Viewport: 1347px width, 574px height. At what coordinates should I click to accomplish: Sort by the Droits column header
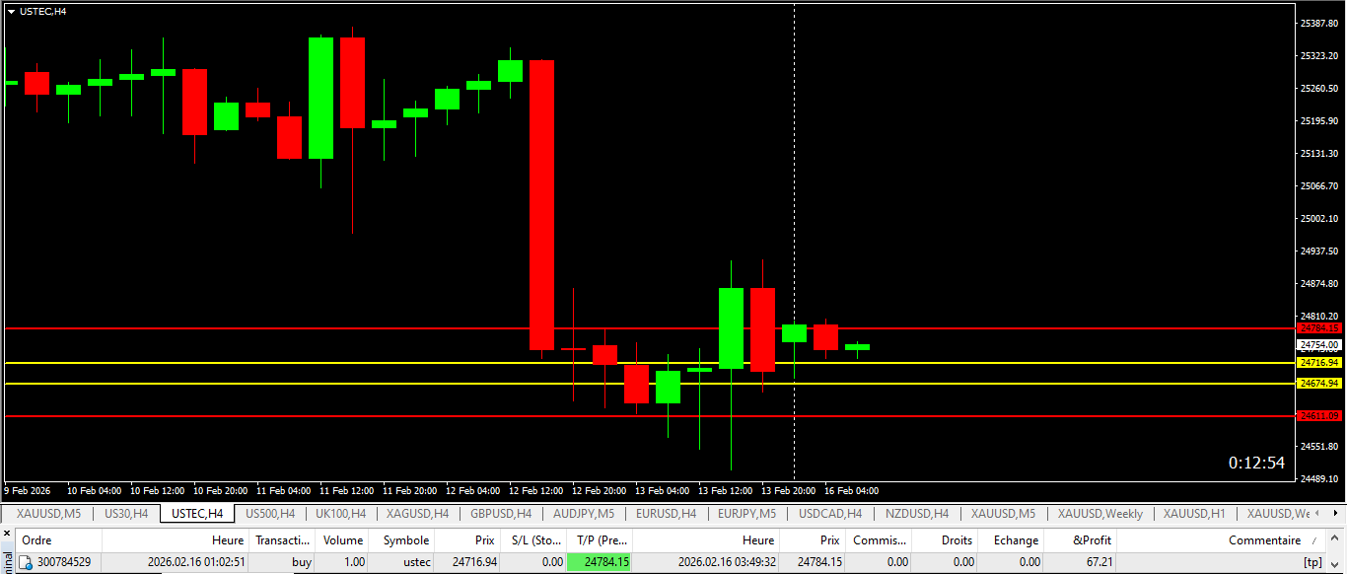click(x=946, y=540)
